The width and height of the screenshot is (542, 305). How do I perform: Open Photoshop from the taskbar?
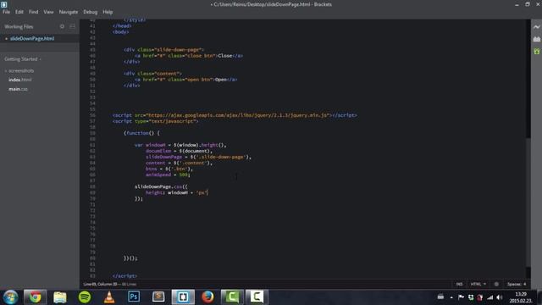tap(134, 297)
